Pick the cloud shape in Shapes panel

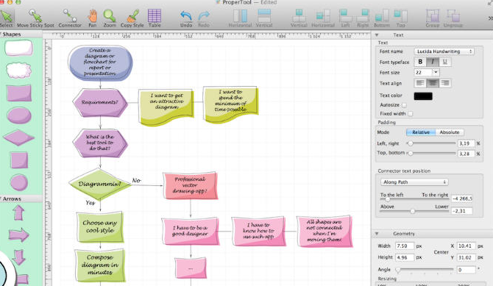(19, 70)
